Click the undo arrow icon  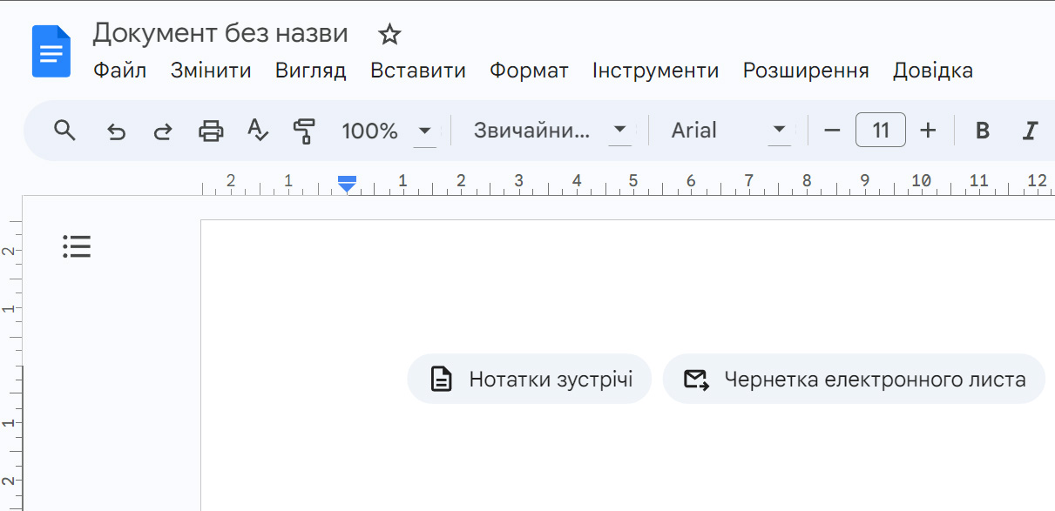coord(116,131)
